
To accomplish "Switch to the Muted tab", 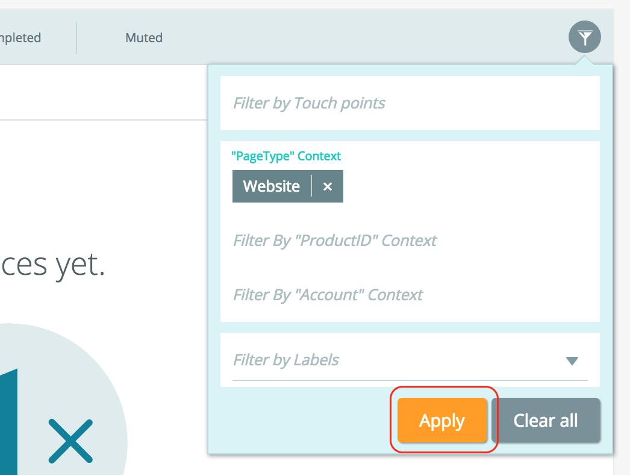I will point(144,38).
